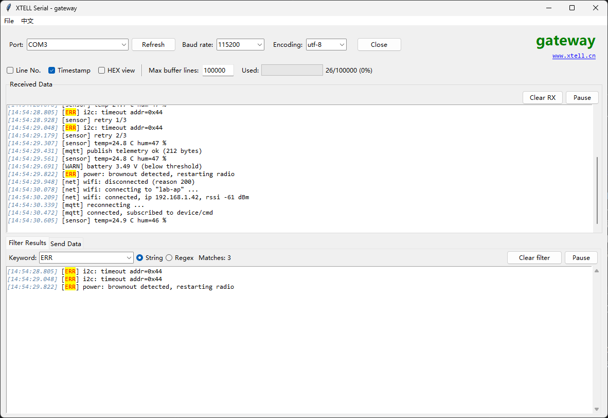This screenshot has height=418, width=608.
Task: Click filter result at 14:54:29.048
Action: pos(84,279)
